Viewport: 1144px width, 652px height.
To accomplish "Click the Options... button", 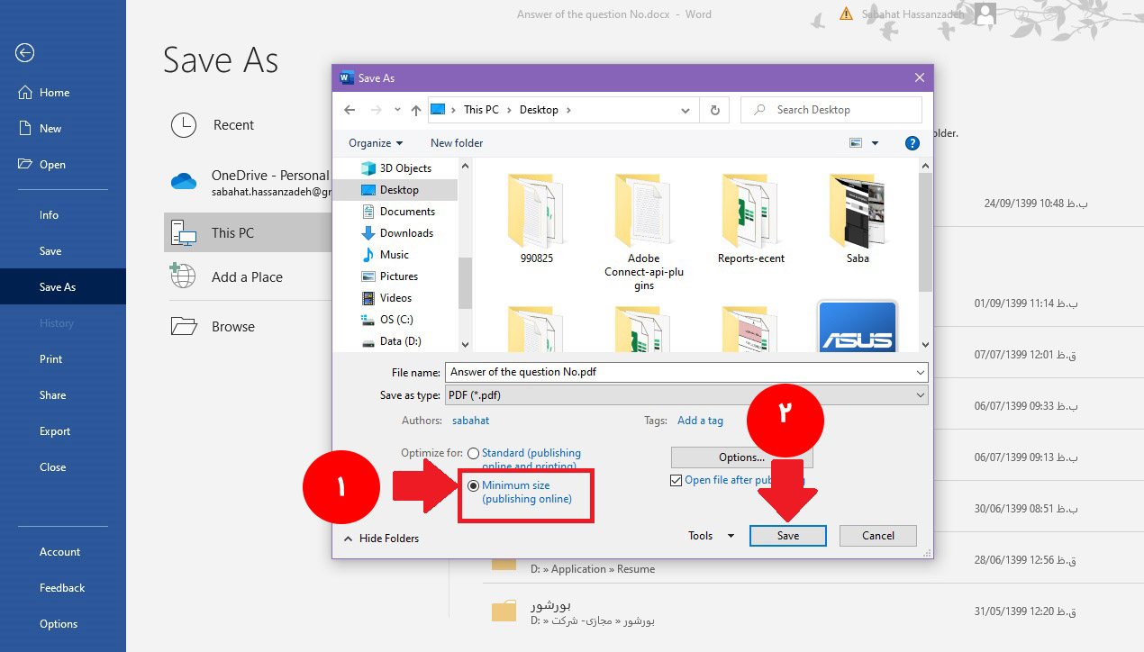I will click(741, 457).
